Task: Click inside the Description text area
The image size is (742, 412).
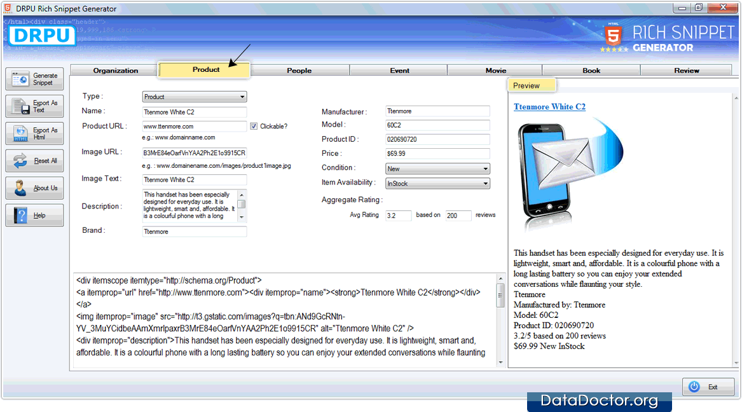Action: click(189, 205)
